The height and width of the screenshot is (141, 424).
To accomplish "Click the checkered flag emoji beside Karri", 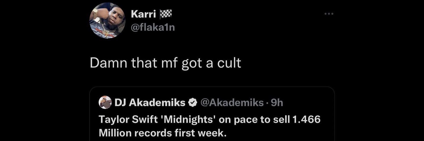I will [x=166, y=14].
